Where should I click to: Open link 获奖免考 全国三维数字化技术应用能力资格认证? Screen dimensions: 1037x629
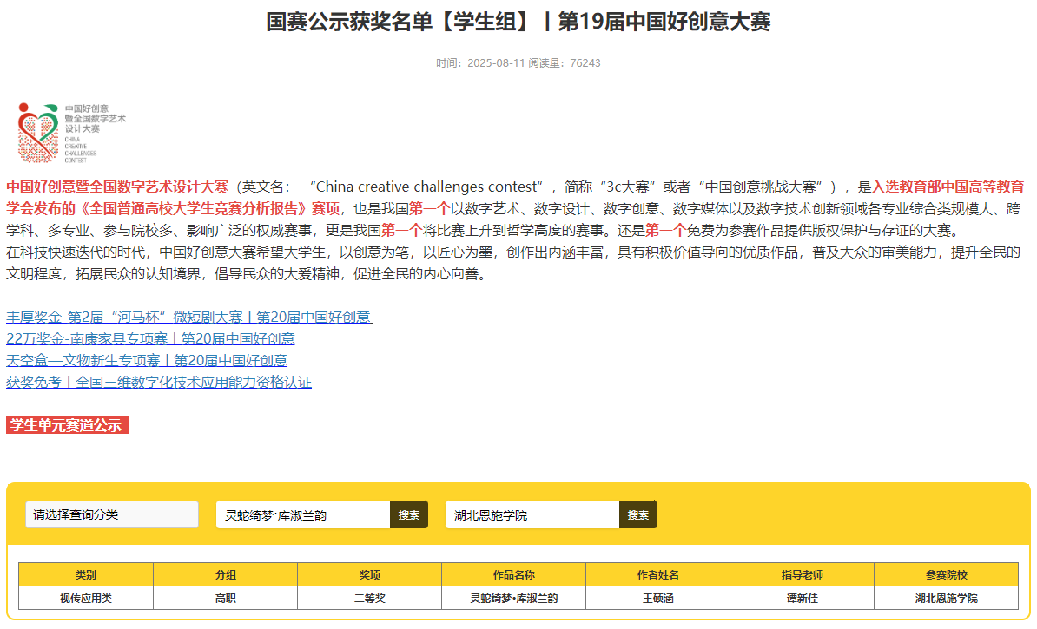(159, 383)
